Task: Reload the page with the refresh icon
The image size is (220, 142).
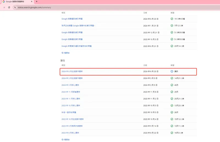Action: coord(9,7)
